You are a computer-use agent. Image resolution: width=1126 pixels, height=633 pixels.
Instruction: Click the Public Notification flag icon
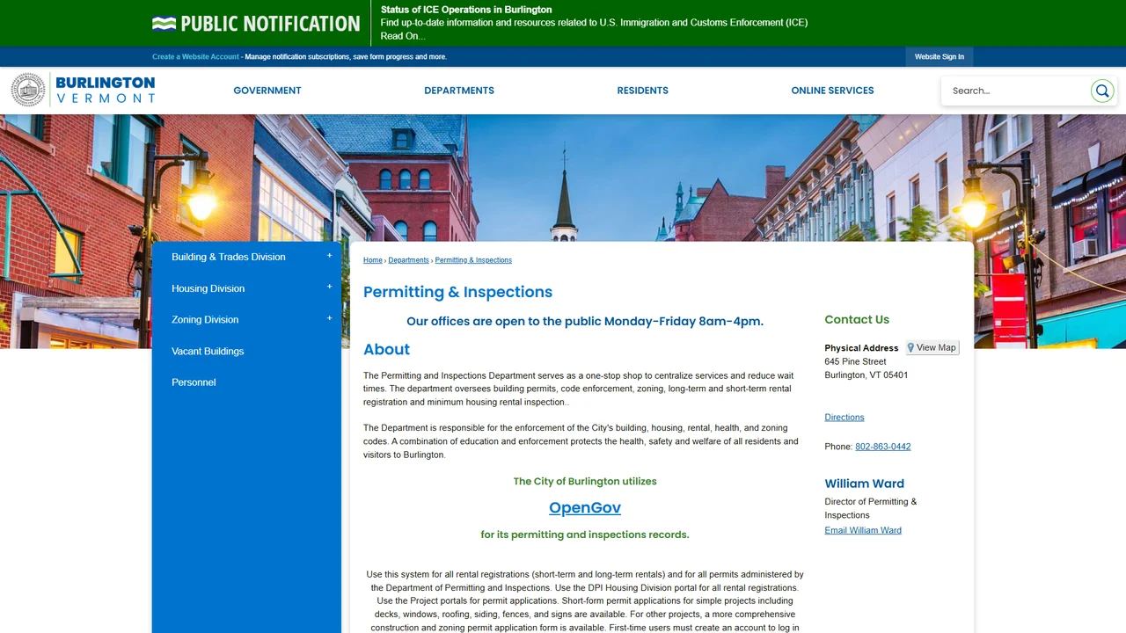coord(164,24)
